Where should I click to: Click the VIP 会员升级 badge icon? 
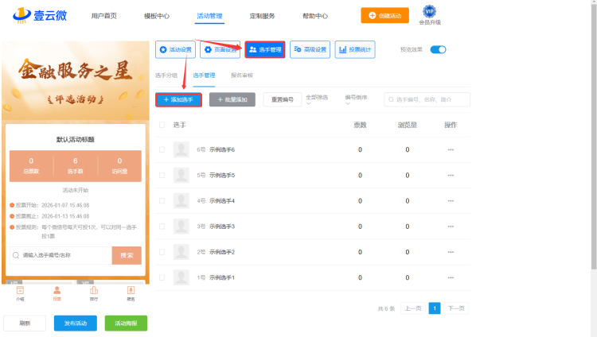pos(430,12)
